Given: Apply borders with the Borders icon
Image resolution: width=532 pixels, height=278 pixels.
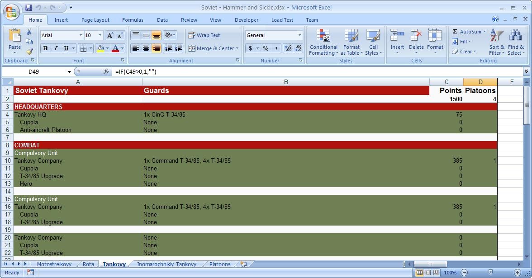Looking at the screenshot, I should 83,48.
